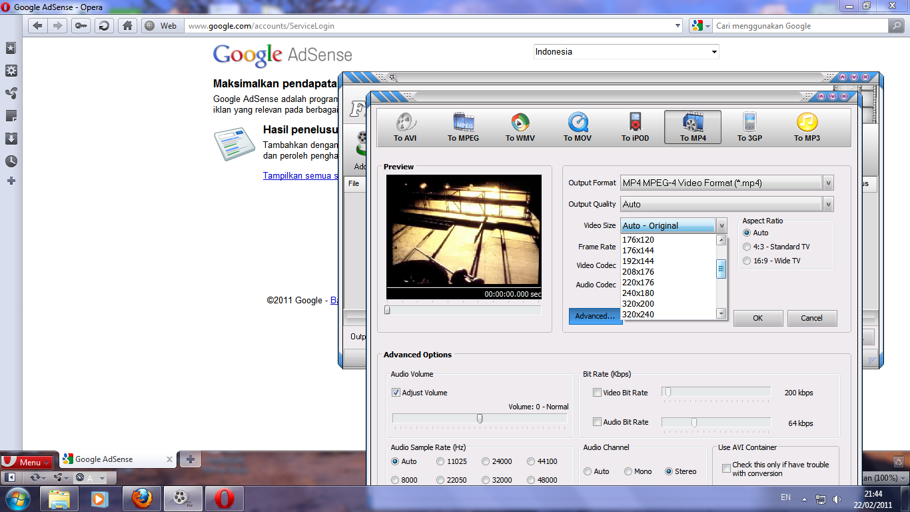Click the audio volume level slider
The image size is (910, 512).
tap(480, 419)
